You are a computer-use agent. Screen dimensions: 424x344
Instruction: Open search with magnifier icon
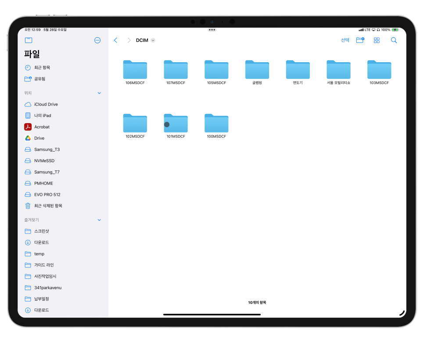click(x=394, y=40)
